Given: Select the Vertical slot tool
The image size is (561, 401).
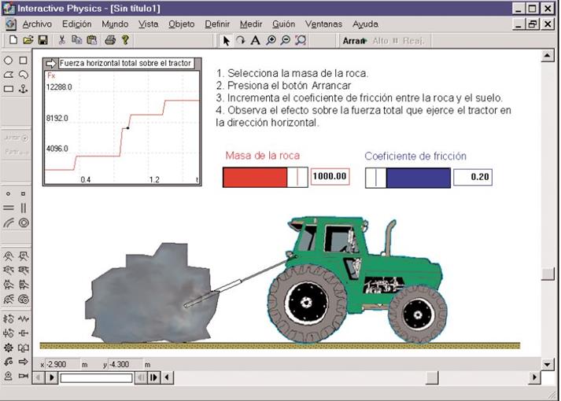Looking at the screenshot, I should [x=24, y=208].
